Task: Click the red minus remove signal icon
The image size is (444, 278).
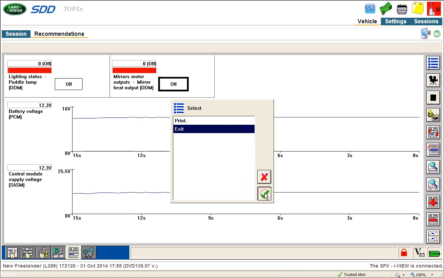Action: pos(433,219)
